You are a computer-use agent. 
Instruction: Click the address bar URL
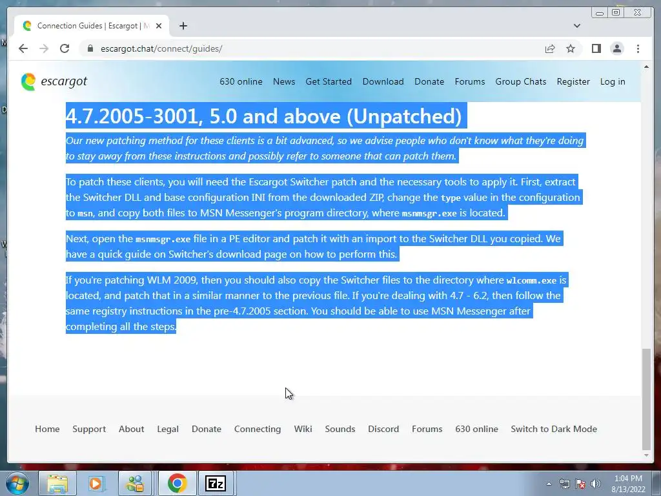tap(161, 48)
